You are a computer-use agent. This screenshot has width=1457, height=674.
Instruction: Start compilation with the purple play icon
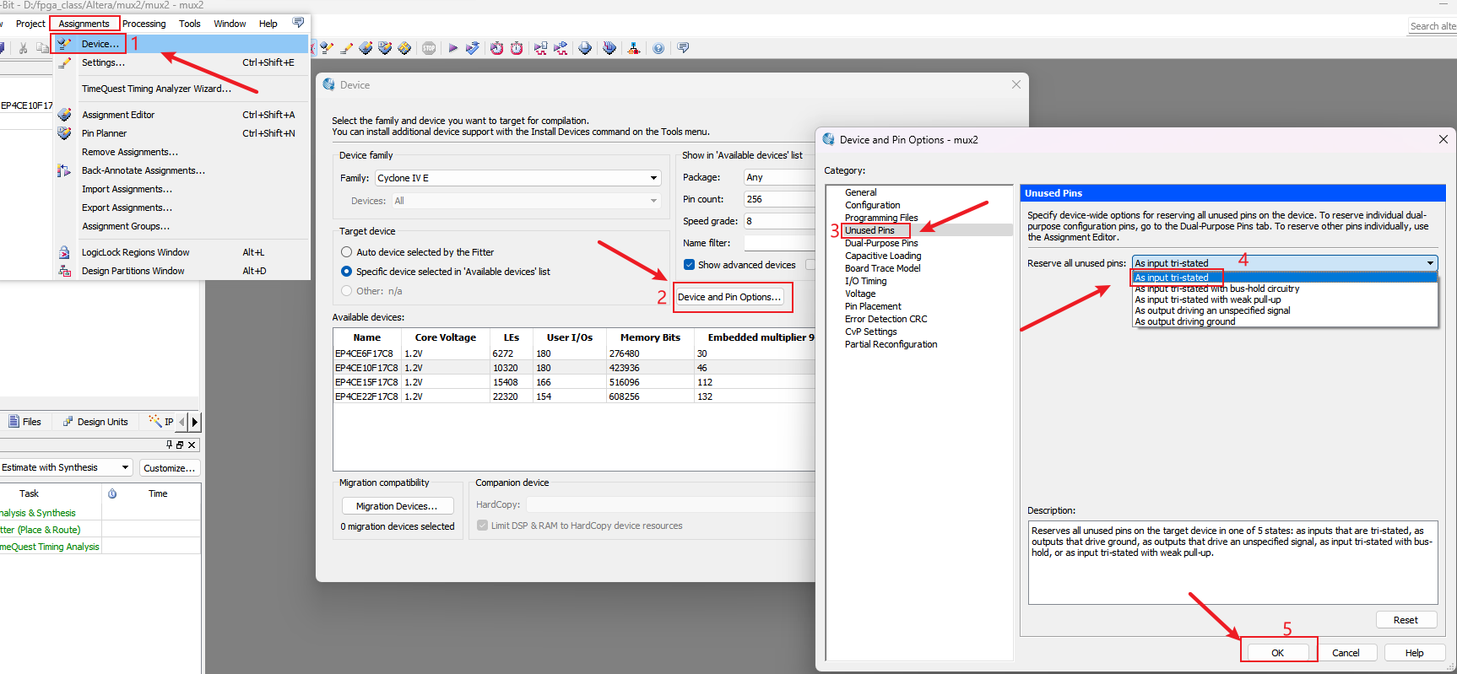pyautogui.click(x=452, y=48)
